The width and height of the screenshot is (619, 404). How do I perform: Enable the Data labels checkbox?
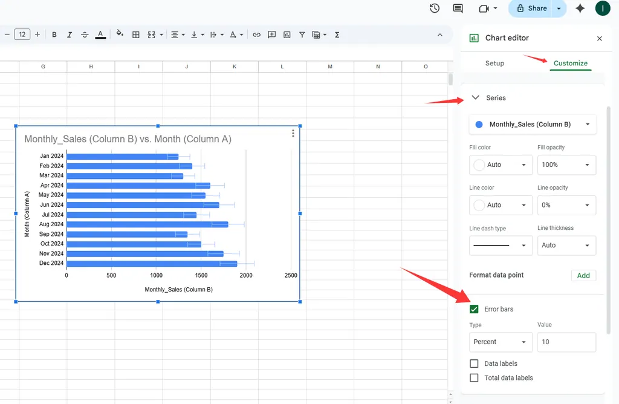[x=475, y=363]
